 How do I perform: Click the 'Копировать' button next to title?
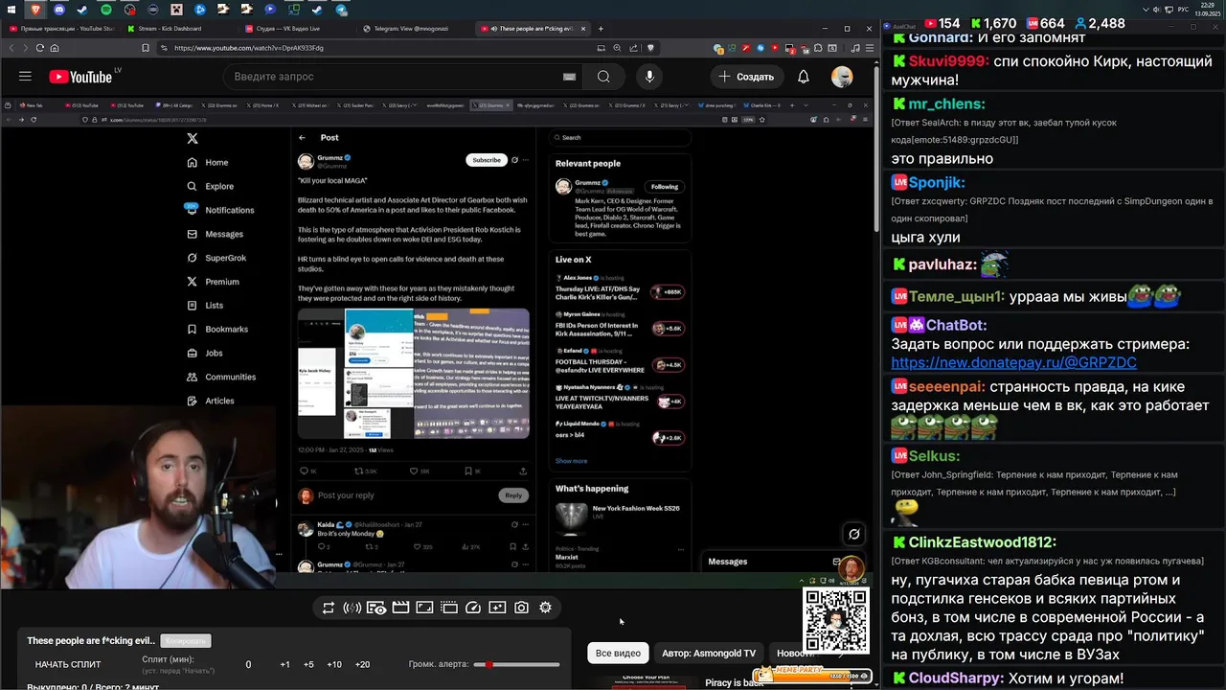click(185, 641)
